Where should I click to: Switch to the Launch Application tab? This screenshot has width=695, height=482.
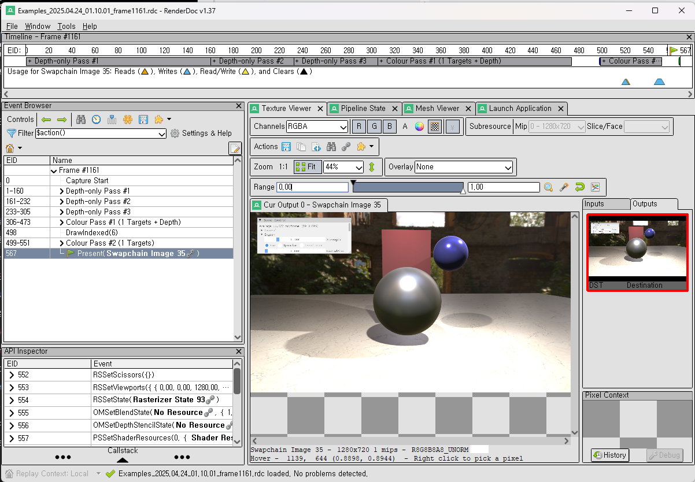tap(522, 108)
